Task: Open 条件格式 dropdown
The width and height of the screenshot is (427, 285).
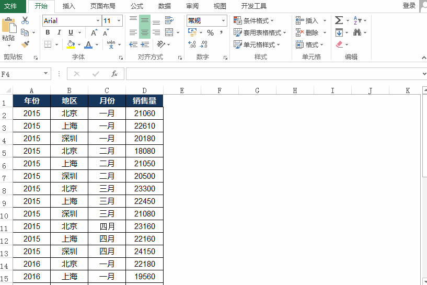Action: click(253, 21)
